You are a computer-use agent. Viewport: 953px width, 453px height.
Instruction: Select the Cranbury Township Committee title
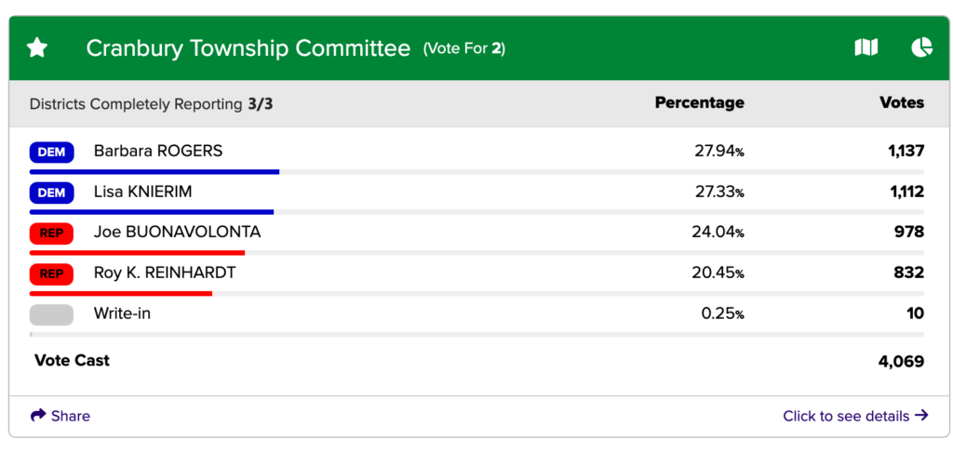point(248,48)
